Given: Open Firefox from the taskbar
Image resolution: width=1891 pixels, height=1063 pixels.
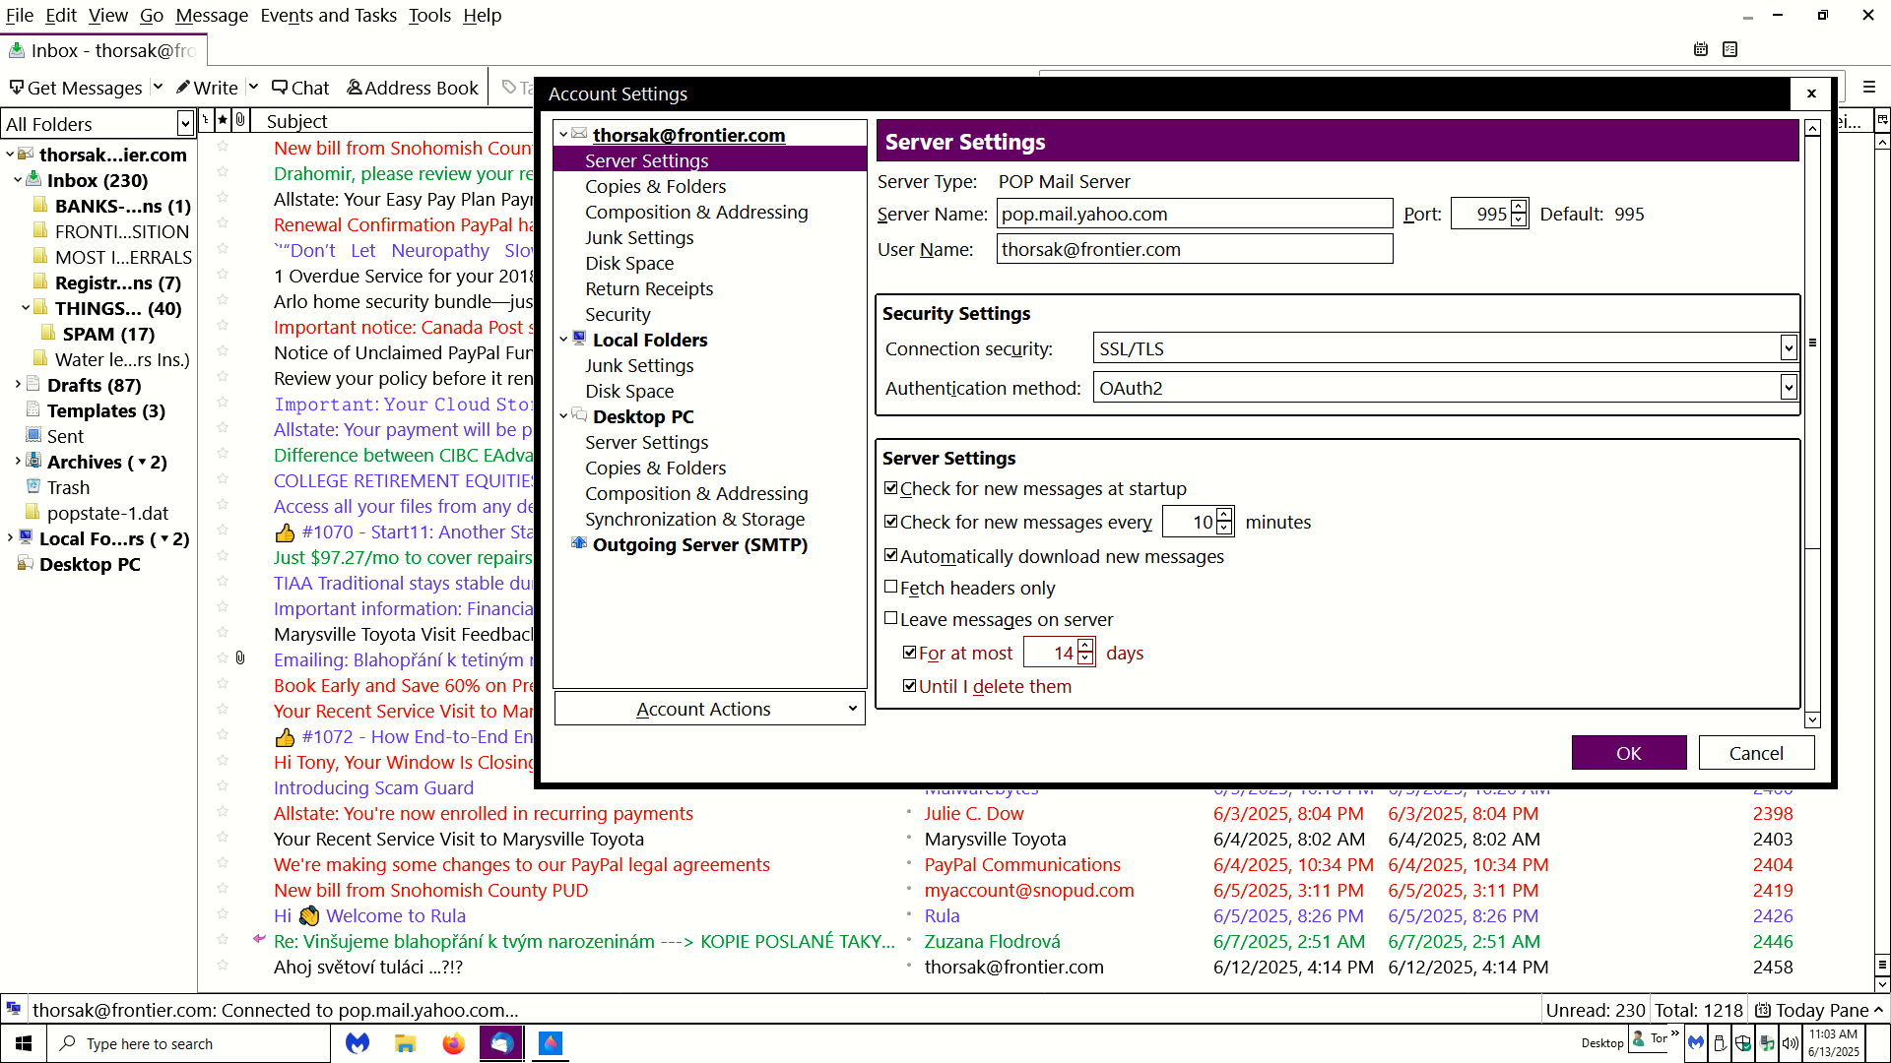Looking at the screenshot, I should [453, 1043].
